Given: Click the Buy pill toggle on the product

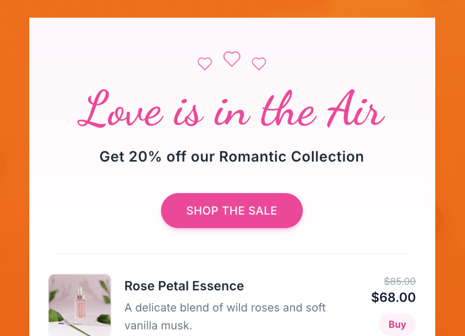Looking at the screenshot, I should point(397,324).
